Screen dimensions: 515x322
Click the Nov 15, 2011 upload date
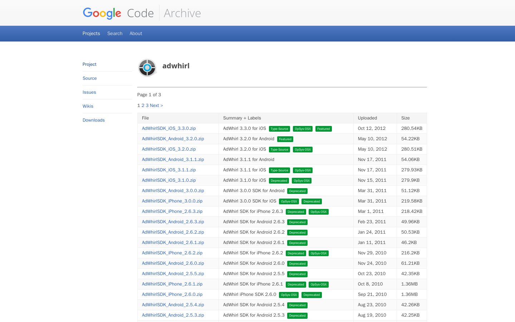coord(372,180)
